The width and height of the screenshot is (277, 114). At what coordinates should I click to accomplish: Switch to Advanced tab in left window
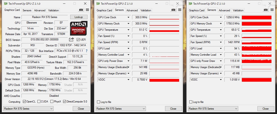[x=40, y=10]
